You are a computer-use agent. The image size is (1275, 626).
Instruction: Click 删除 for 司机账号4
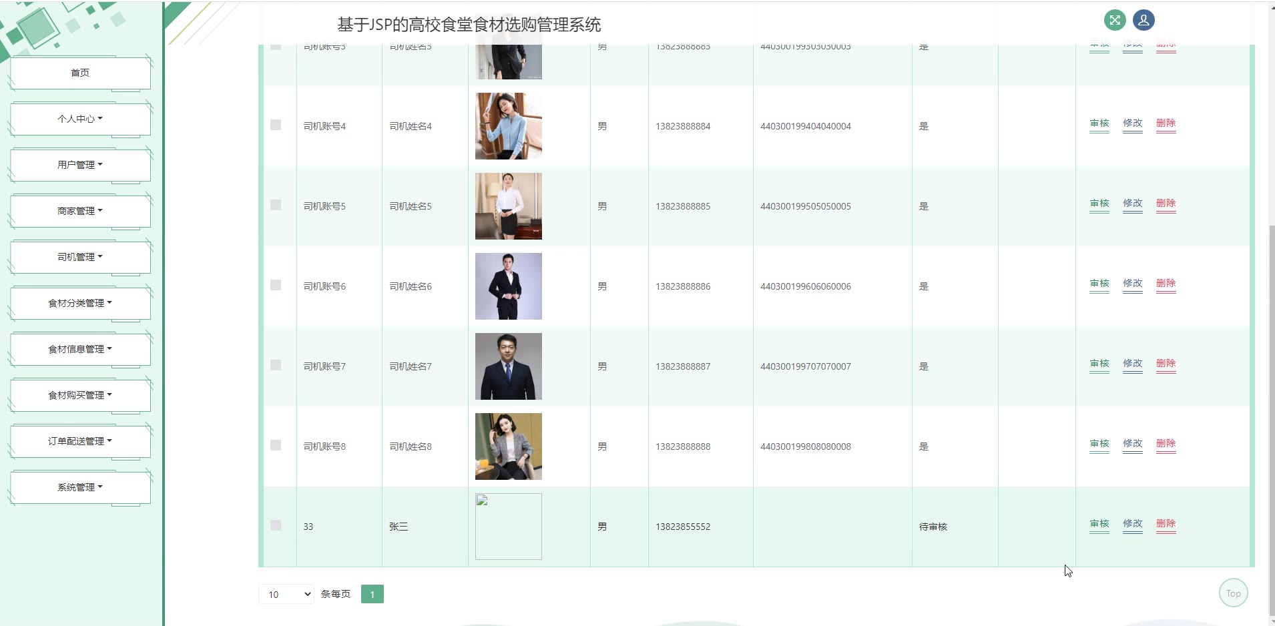point(1166,123)
